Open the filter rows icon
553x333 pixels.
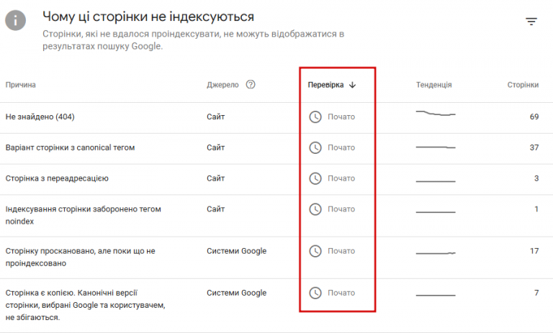[531, 22]
